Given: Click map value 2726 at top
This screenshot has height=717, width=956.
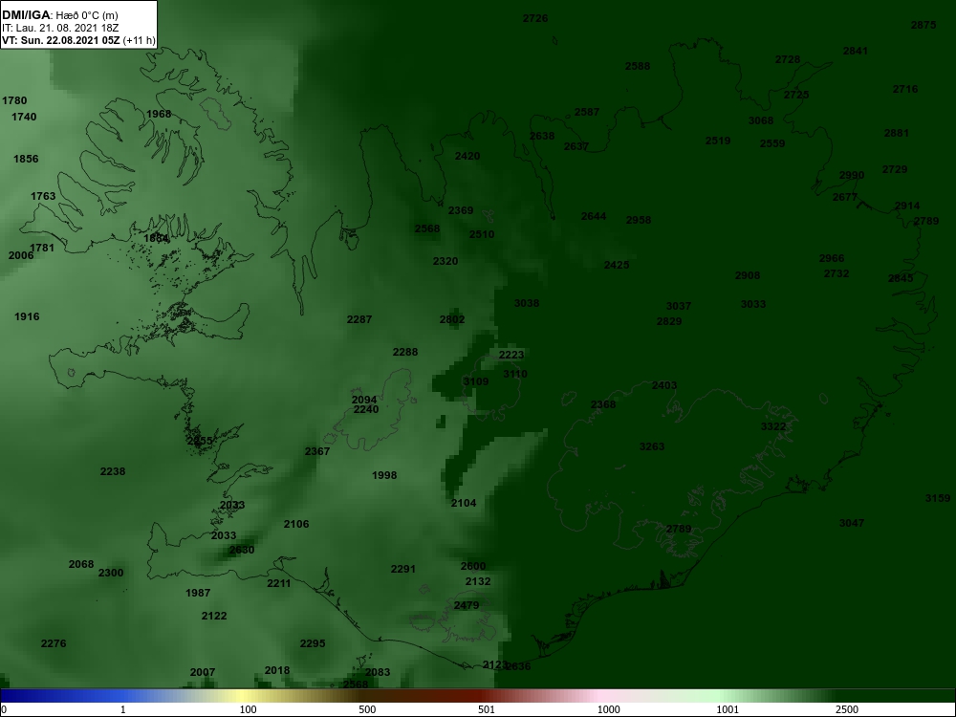Looking at the screenshot, I should [535, 18].
